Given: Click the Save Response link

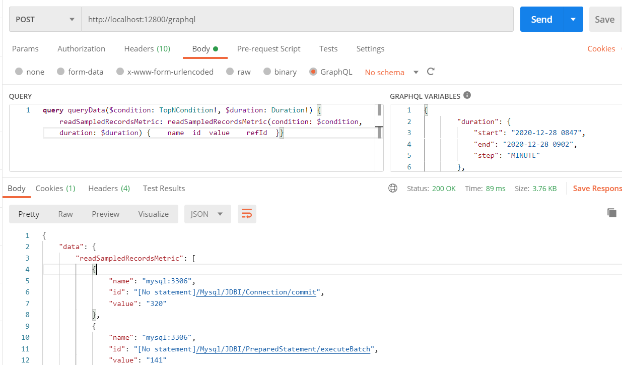Looking at the screenshot, I should coord(597,189).
